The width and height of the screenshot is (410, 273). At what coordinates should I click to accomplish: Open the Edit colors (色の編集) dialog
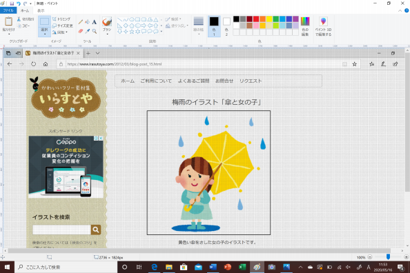(305, 26)
